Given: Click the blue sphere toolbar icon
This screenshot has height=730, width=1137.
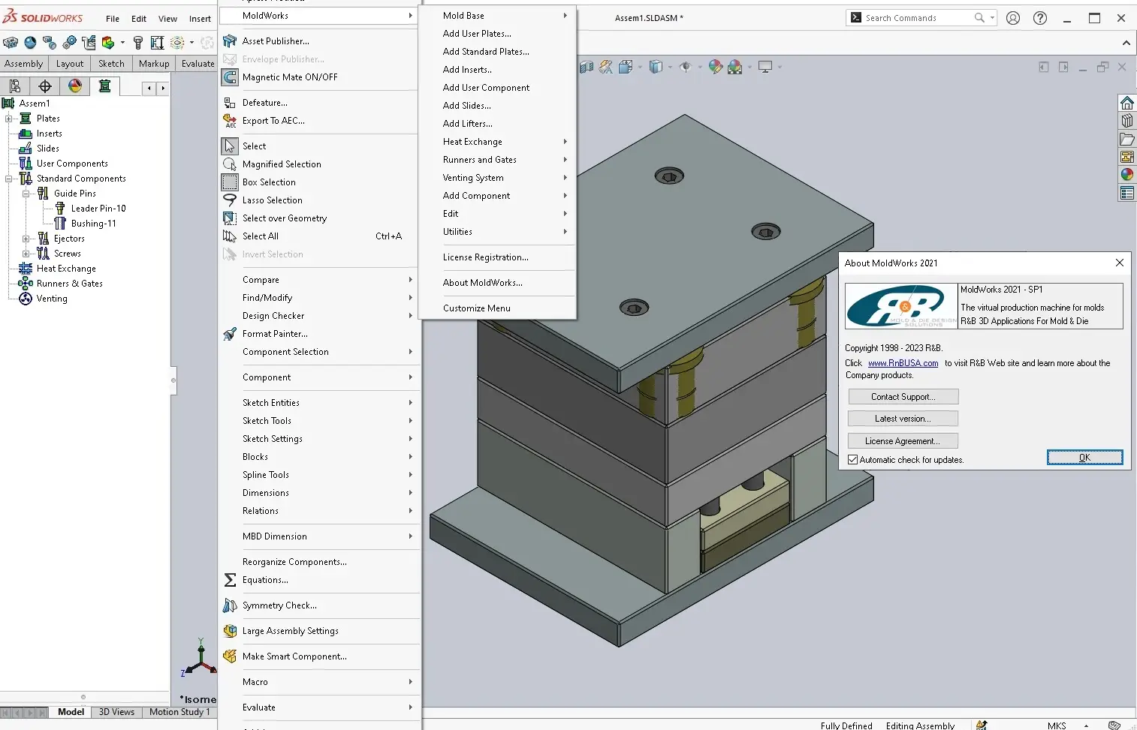Looking at the screenshot, I should (30, 43).
